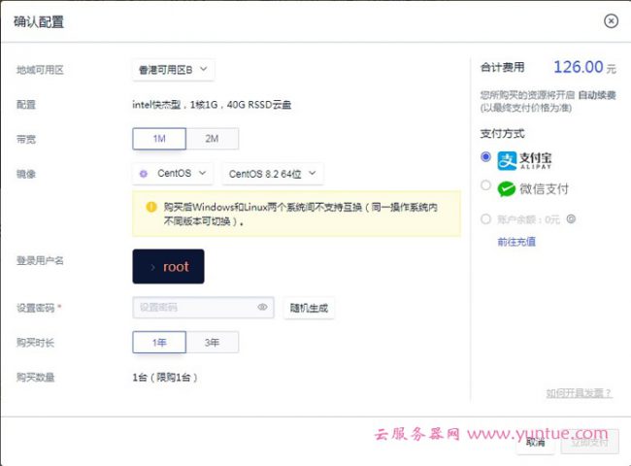Open the 前往充值 recharge link
The width and height of the screenshot is (631, 466).
coord(515,242)
